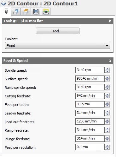The height and width of the screenshot is (157, 116).
Task: Open the Tool tab icon
Action: pyautogui.click(x=6, y=11)
